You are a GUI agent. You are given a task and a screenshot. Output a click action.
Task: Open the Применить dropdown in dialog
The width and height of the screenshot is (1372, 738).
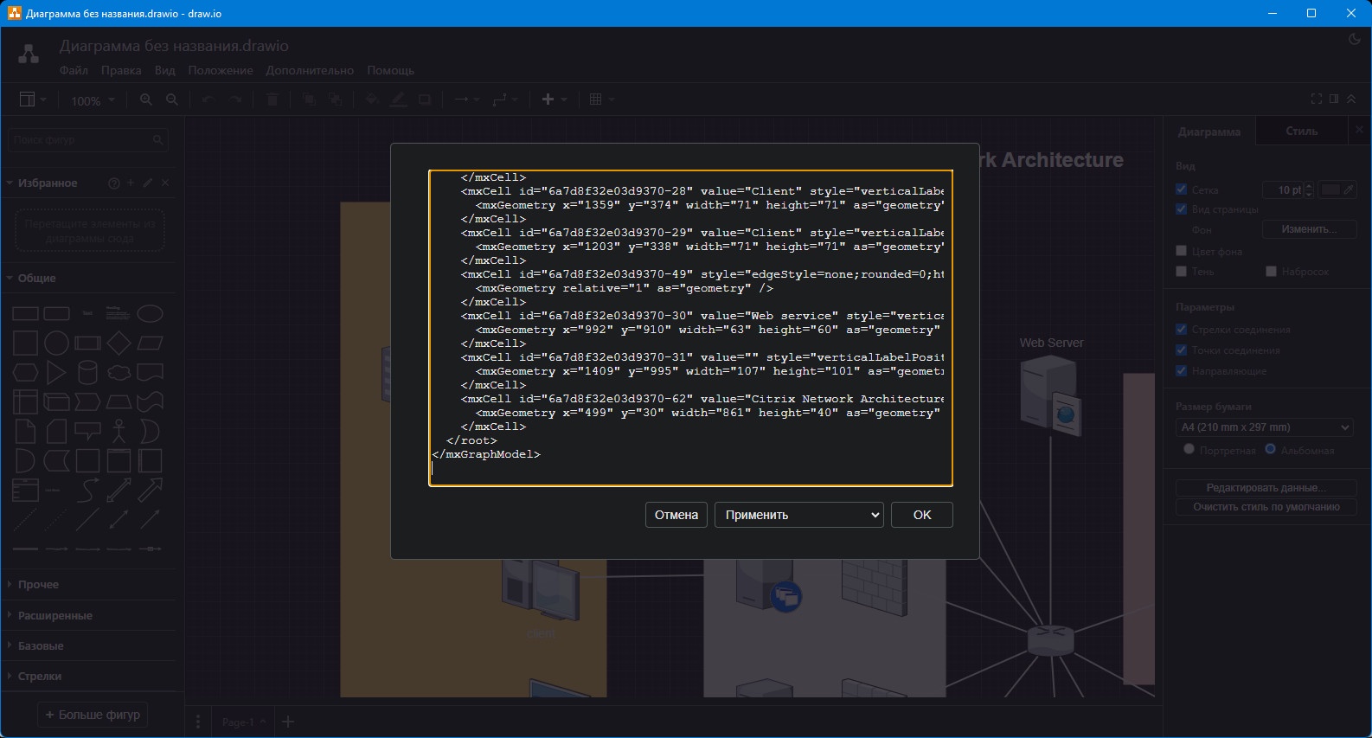[798, 515]
